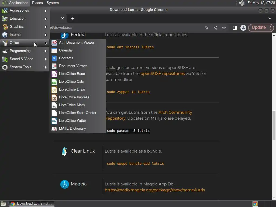276x207 pixels.
Task: Click the Accessories category icon
Action: [x=5, y=11]
